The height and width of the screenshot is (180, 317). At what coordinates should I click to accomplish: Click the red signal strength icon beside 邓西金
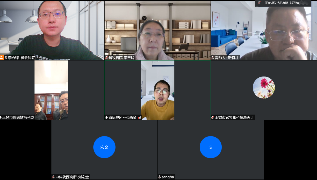coord(140,117)
